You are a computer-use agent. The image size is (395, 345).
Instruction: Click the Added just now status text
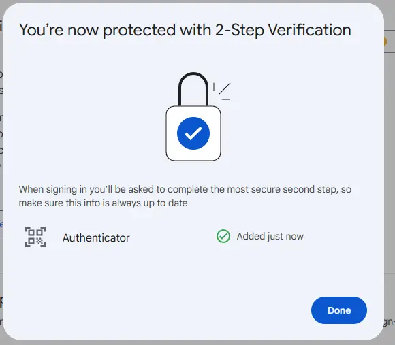[x=270, y=236]
